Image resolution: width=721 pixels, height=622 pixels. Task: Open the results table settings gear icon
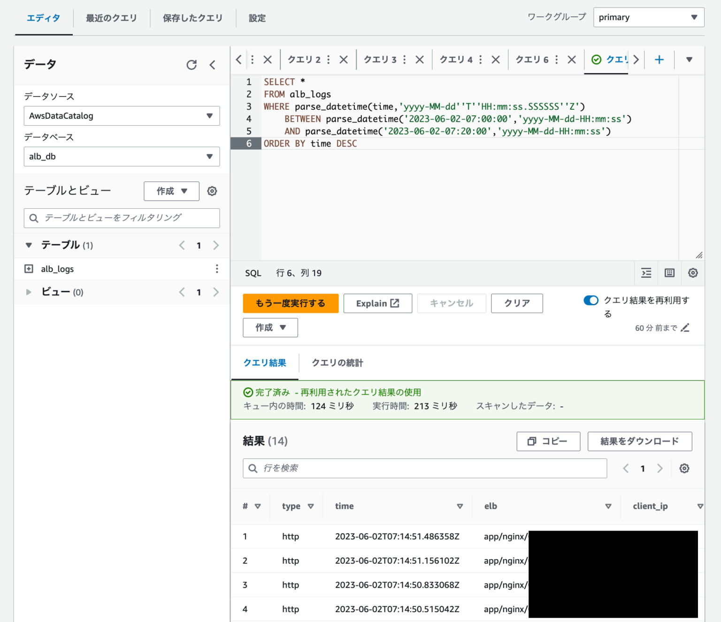tap(684, 468)
